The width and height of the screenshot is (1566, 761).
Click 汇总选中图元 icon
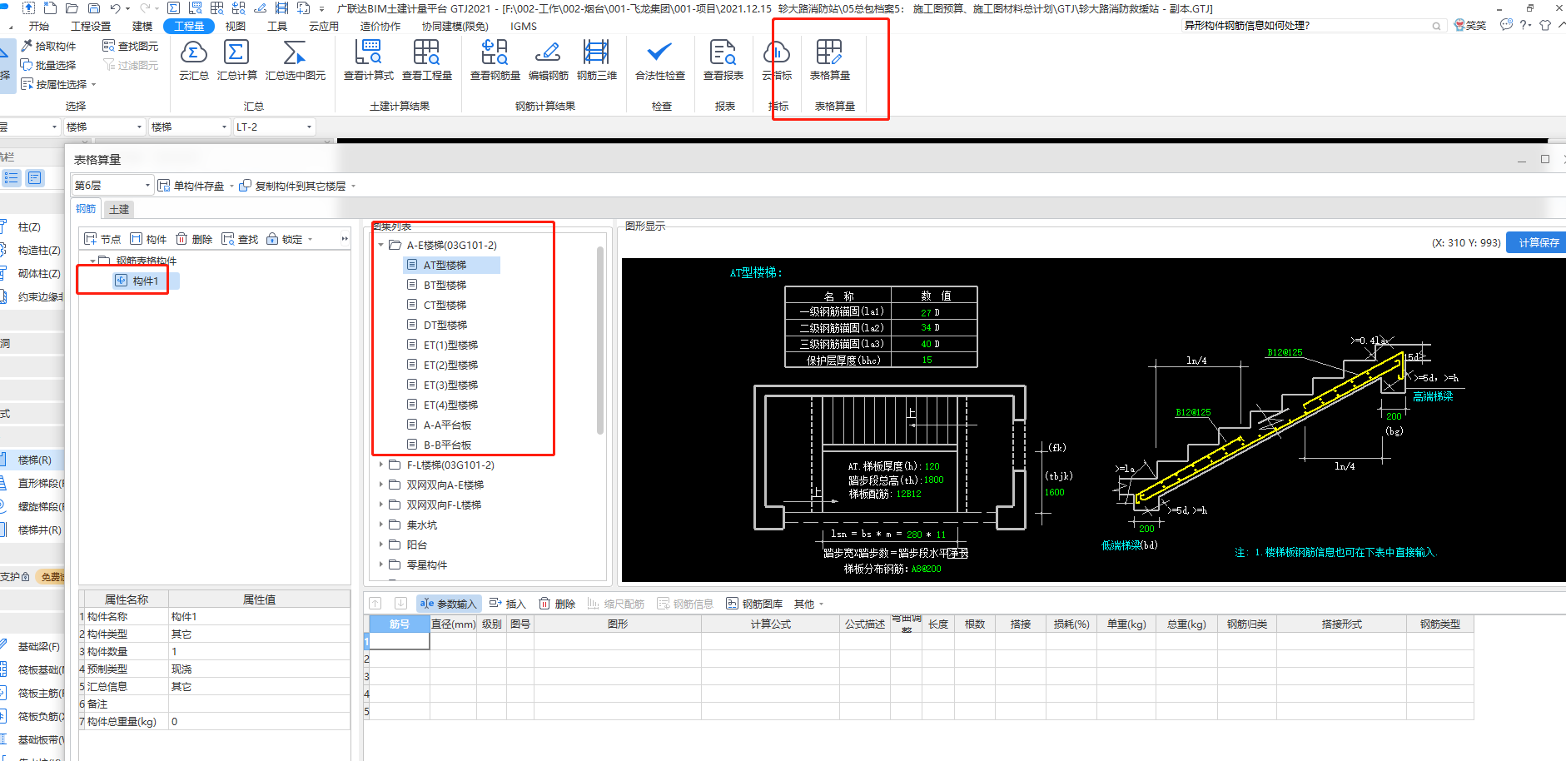coord(295,61)
